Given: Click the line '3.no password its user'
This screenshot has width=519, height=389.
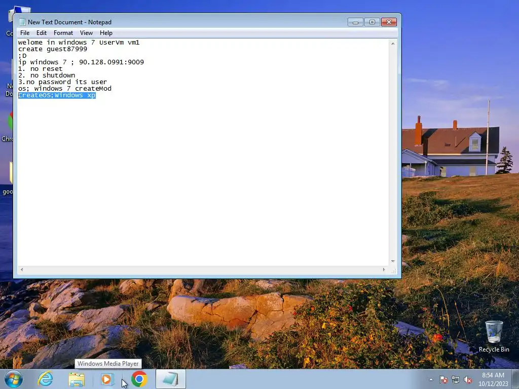Looking at the screenshot, I should pyautogui.click(x=62, y=82).
